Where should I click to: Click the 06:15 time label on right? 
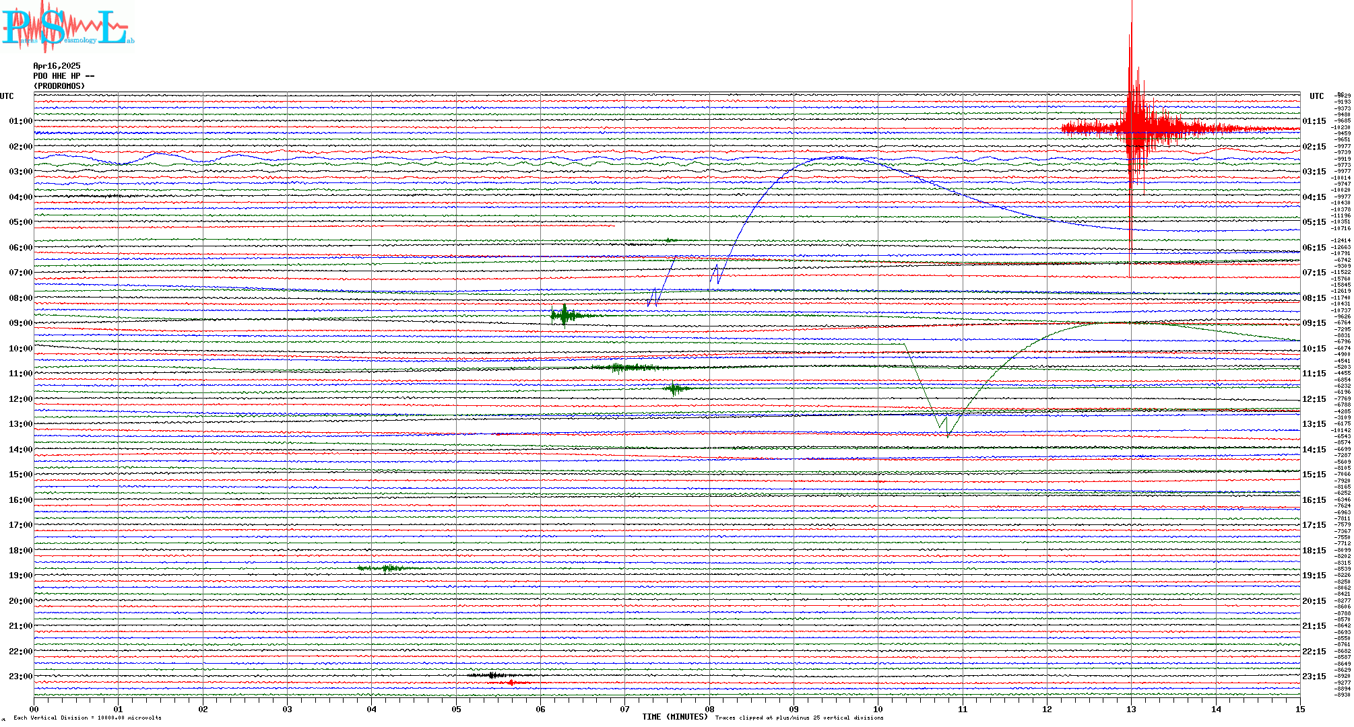click(1314, 248)
